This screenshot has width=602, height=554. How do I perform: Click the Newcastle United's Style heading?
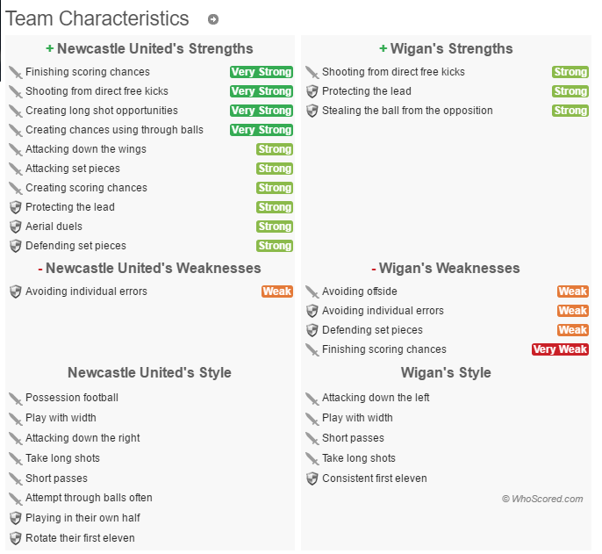point(150,372)
